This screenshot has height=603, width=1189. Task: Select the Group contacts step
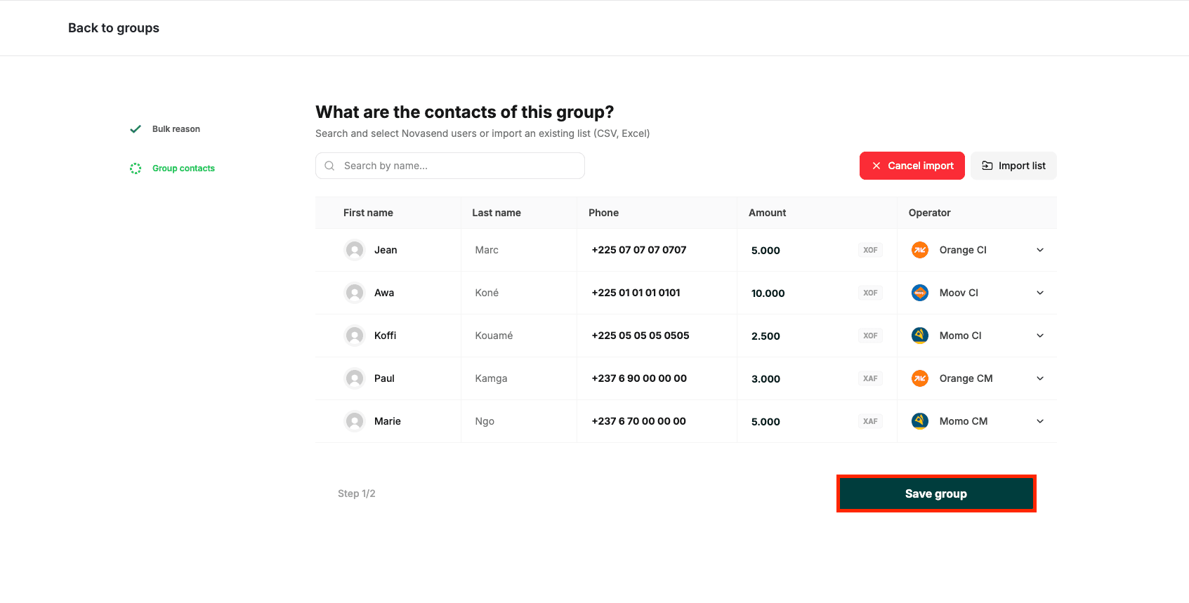tap(183, 168)
